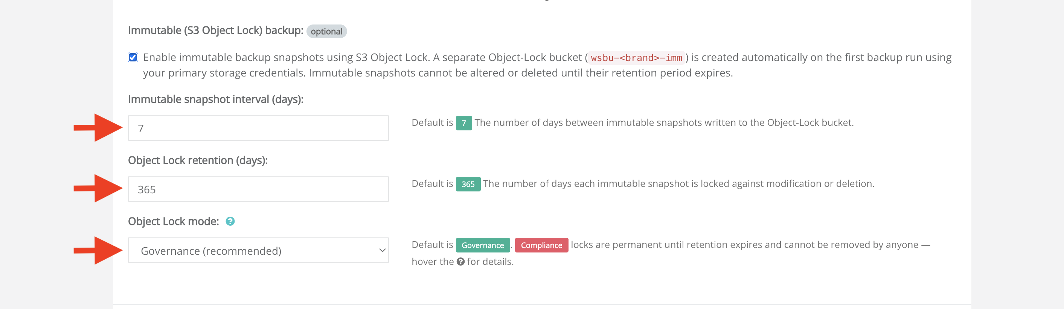1064x309 pixels.
Task: Click the dark question mark icon before 'for details'
Action: [x=460, y=262]
